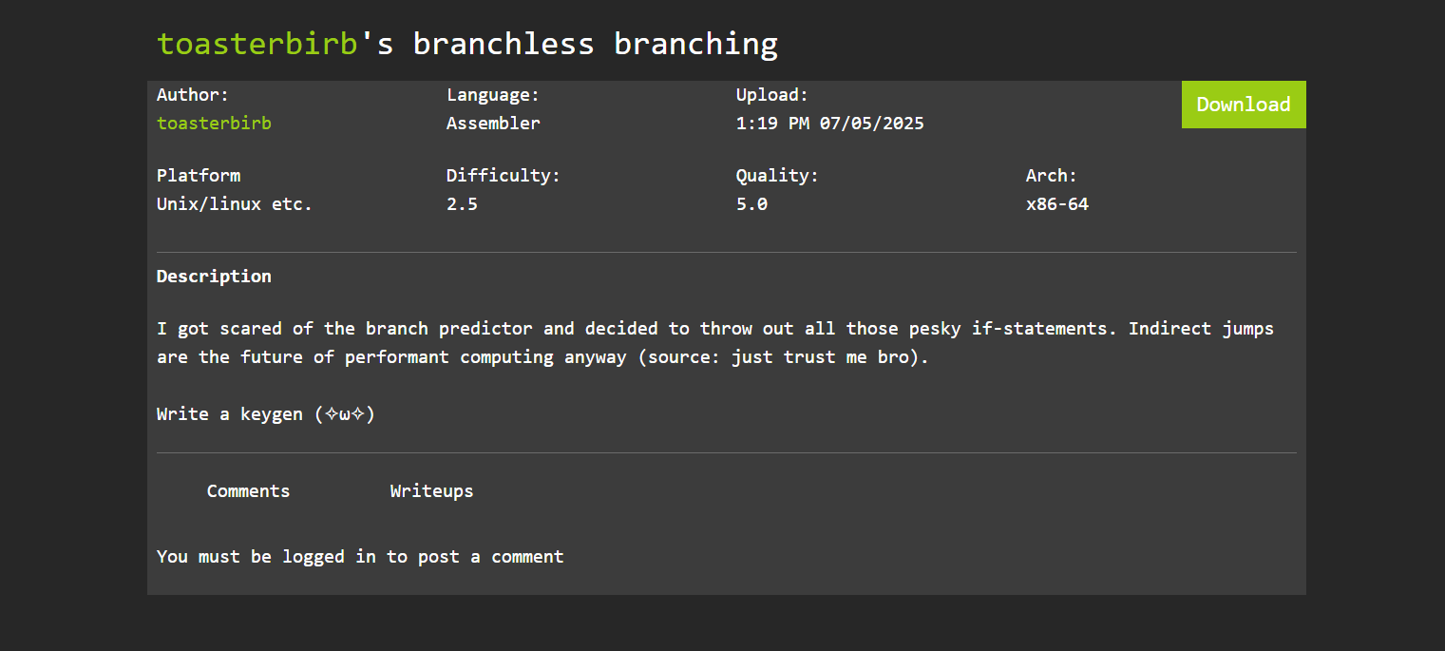The height and width of the screenshot is (651, 1445).
Task: Switch to the Comments tab
Action: pyautogui.click(x=248, y=491)
